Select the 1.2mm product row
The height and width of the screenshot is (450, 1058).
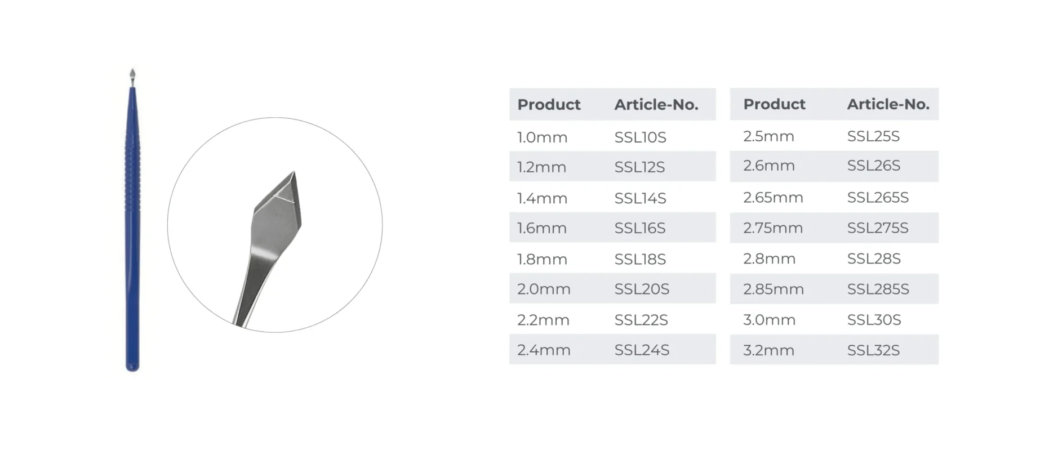tap(612, 167)
